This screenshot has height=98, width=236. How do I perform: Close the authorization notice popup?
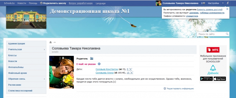coord(227,9)
